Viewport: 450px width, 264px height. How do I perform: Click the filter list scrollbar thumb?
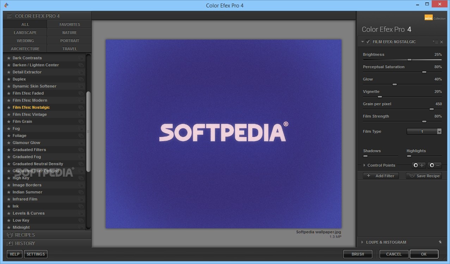[x=88, y=131]
